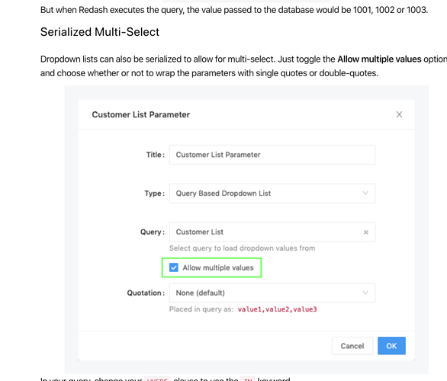Click the 'Select query to load dropdown values' hint
447x381 pixels.
pyautogui.click(x=242, y=248)
